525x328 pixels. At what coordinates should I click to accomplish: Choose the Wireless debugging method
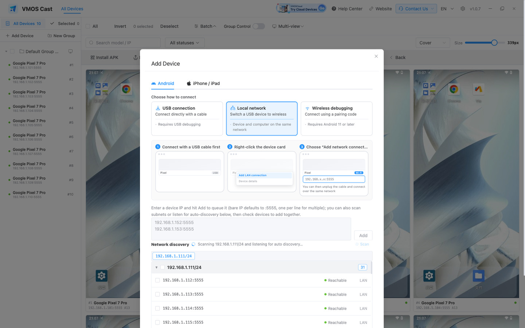337,118
